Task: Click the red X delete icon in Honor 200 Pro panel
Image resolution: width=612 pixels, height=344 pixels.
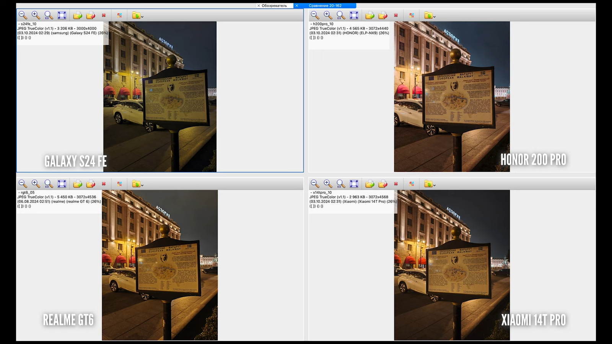Action: (396, 15)
